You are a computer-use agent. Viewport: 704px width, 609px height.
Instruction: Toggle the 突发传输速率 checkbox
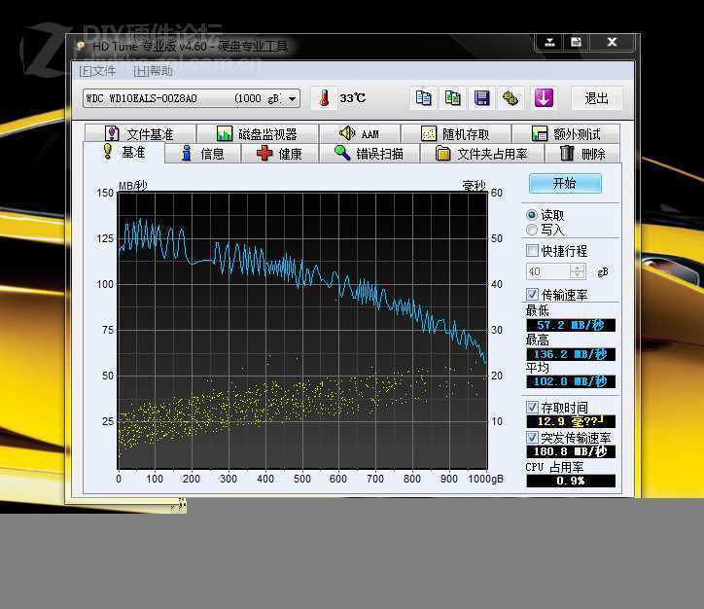pos(532,437)
